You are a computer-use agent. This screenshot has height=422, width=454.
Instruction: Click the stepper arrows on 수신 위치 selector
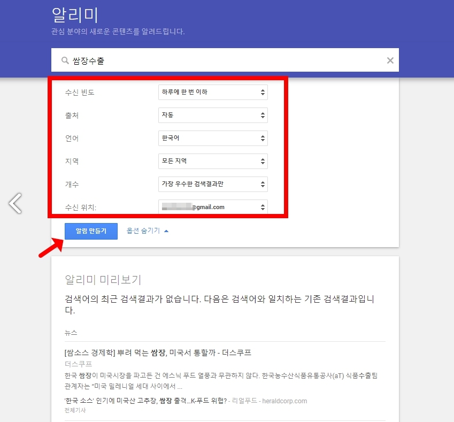pyautogui.click(x=263, y=207)
